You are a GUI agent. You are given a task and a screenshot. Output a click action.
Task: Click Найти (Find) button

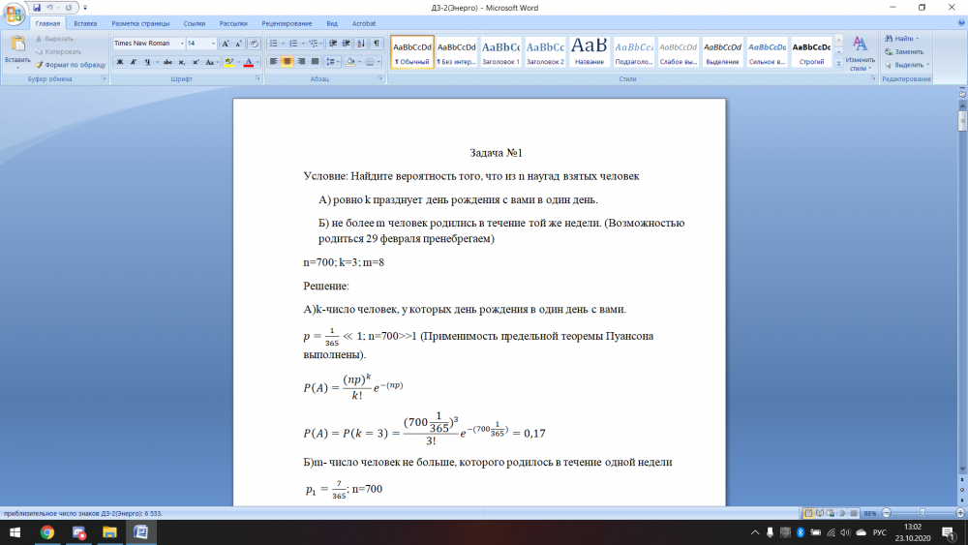(901, 39)
